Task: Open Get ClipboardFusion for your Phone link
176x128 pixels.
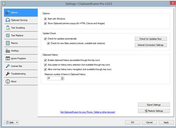Action: point(88,112)
